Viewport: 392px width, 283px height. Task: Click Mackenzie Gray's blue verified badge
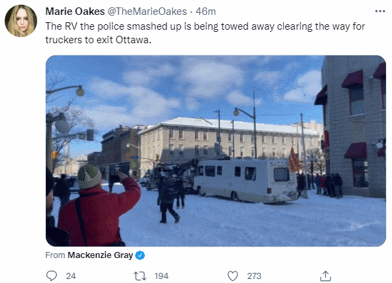click(140, 255)
